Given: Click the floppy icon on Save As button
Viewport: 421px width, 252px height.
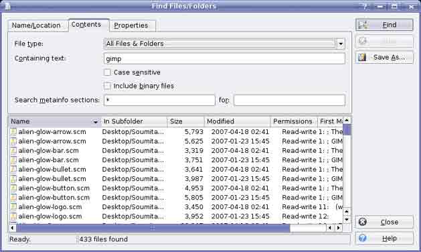Looking at the screenshot, I should (x=362, y=57).
